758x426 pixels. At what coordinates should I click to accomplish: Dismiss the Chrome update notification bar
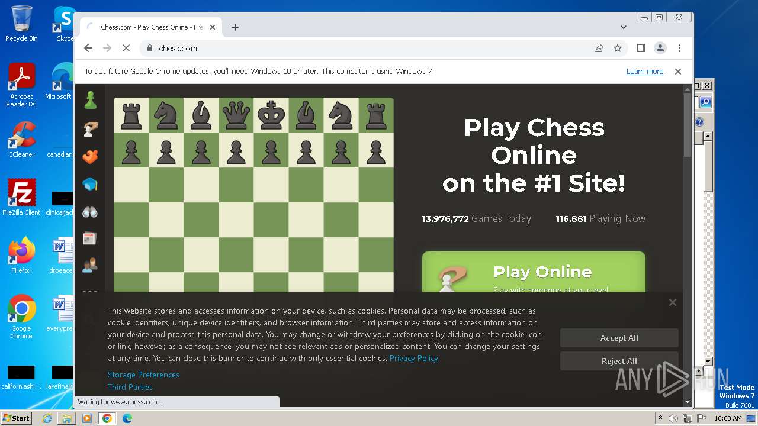pos(678,71)
